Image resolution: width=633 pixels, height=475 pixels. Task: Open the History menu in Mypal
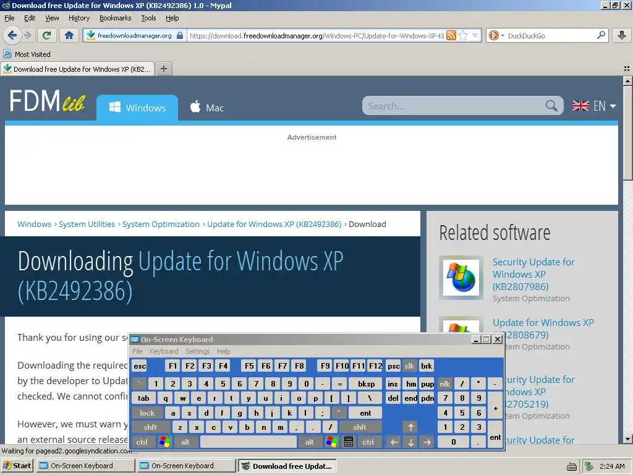[x=79, y=18]
